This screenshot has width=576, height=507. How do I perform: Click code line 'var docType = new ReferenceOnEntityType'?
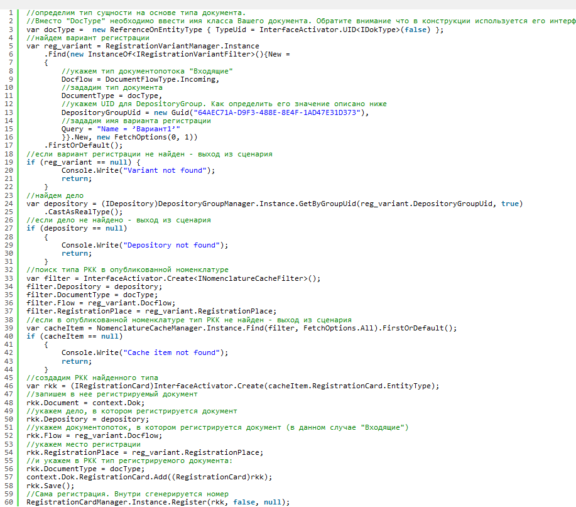coord(235,30)
